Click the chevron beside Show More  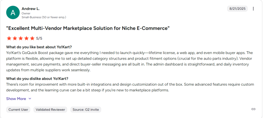click(30, 99)
